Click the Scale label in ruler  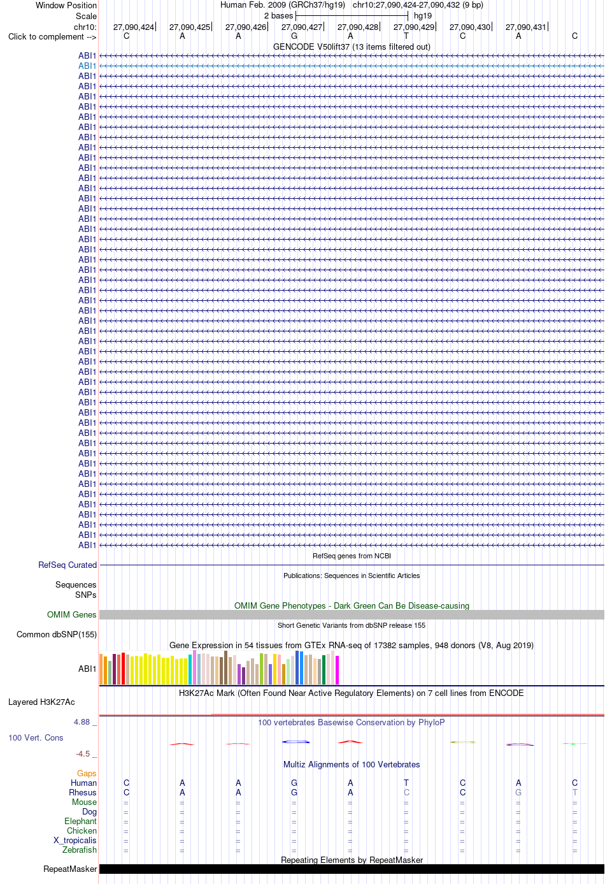86,16
